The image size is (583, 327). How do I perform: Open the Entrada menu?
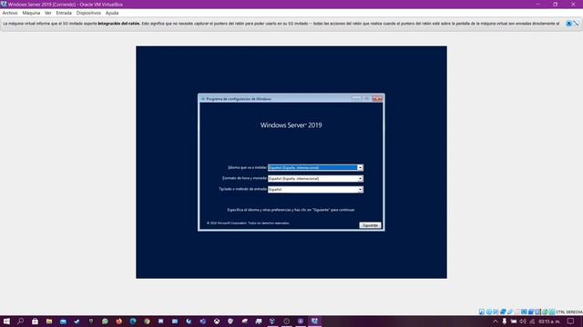click(x=64, y=13)
